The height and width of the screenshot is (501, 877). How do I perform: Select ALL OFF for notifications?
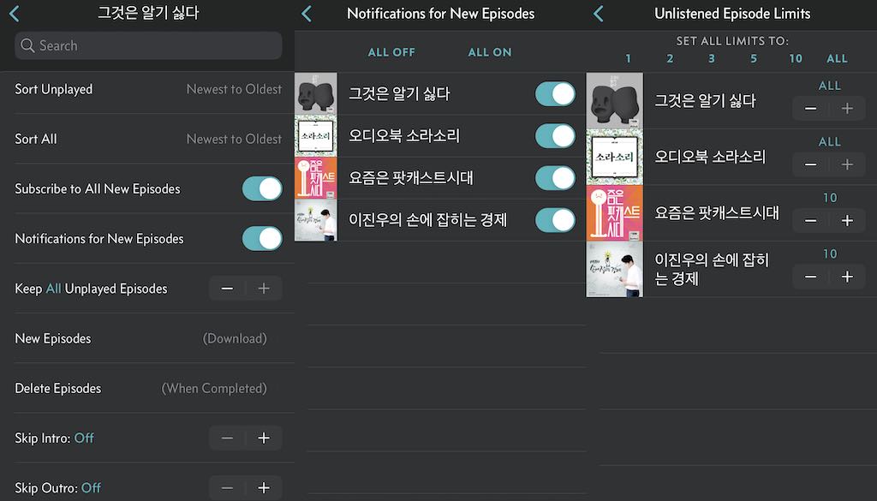click(391, 52)
